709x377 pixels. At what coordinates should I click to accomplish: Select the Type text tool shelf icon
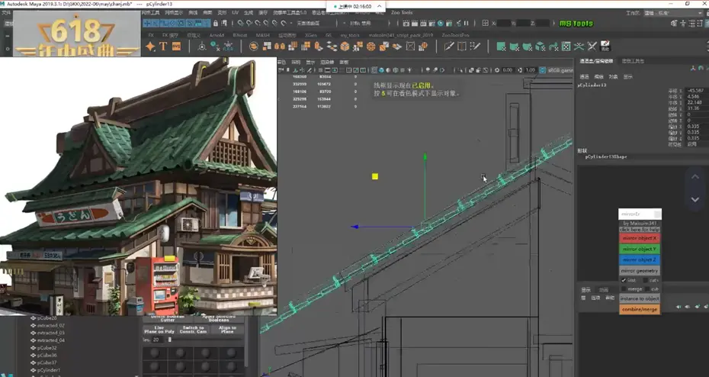click(163, 46)
